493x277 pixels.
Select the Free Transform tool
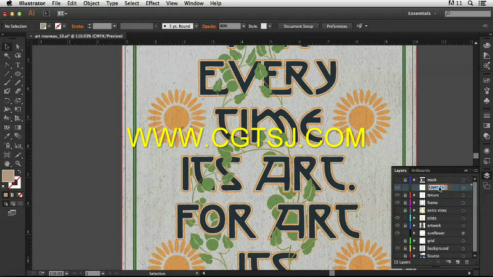18,110
